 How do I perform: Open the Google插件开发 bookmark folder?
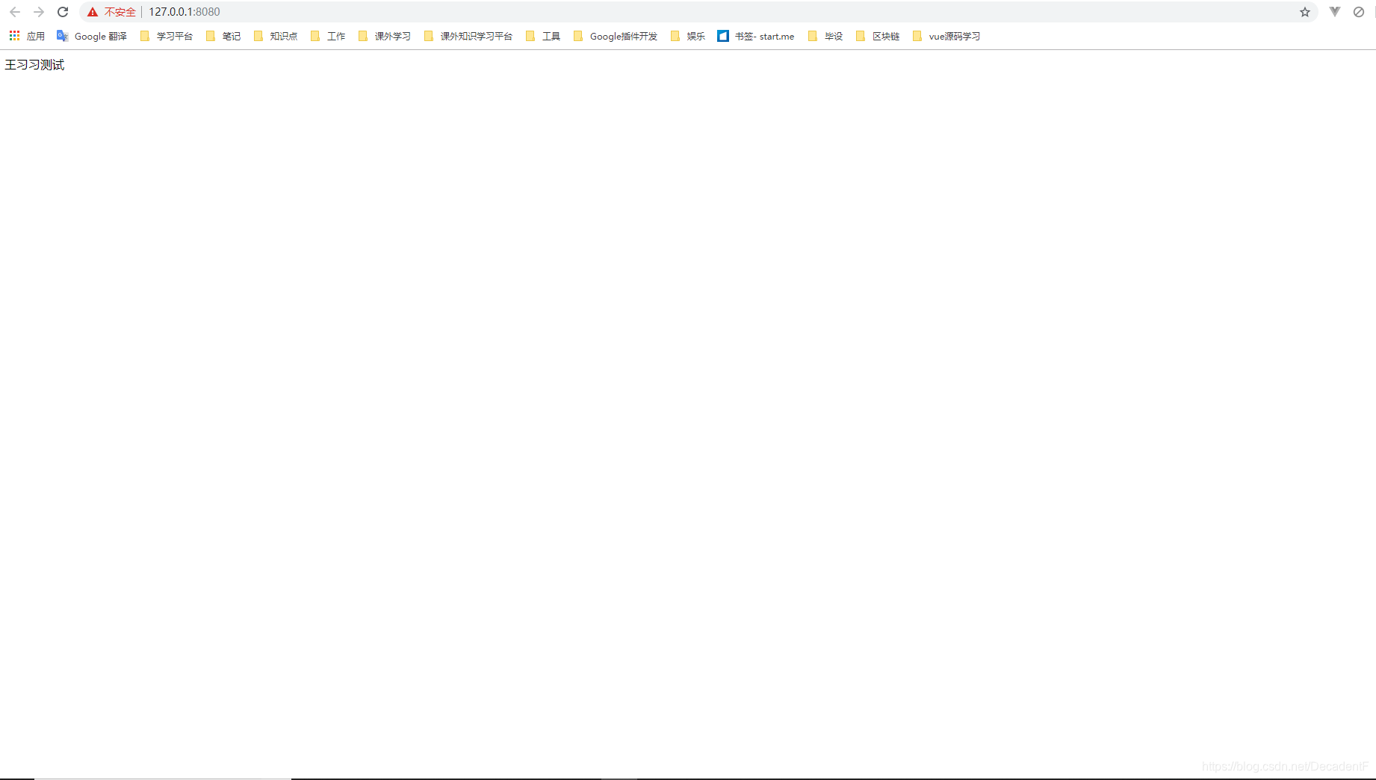(616, 36)
